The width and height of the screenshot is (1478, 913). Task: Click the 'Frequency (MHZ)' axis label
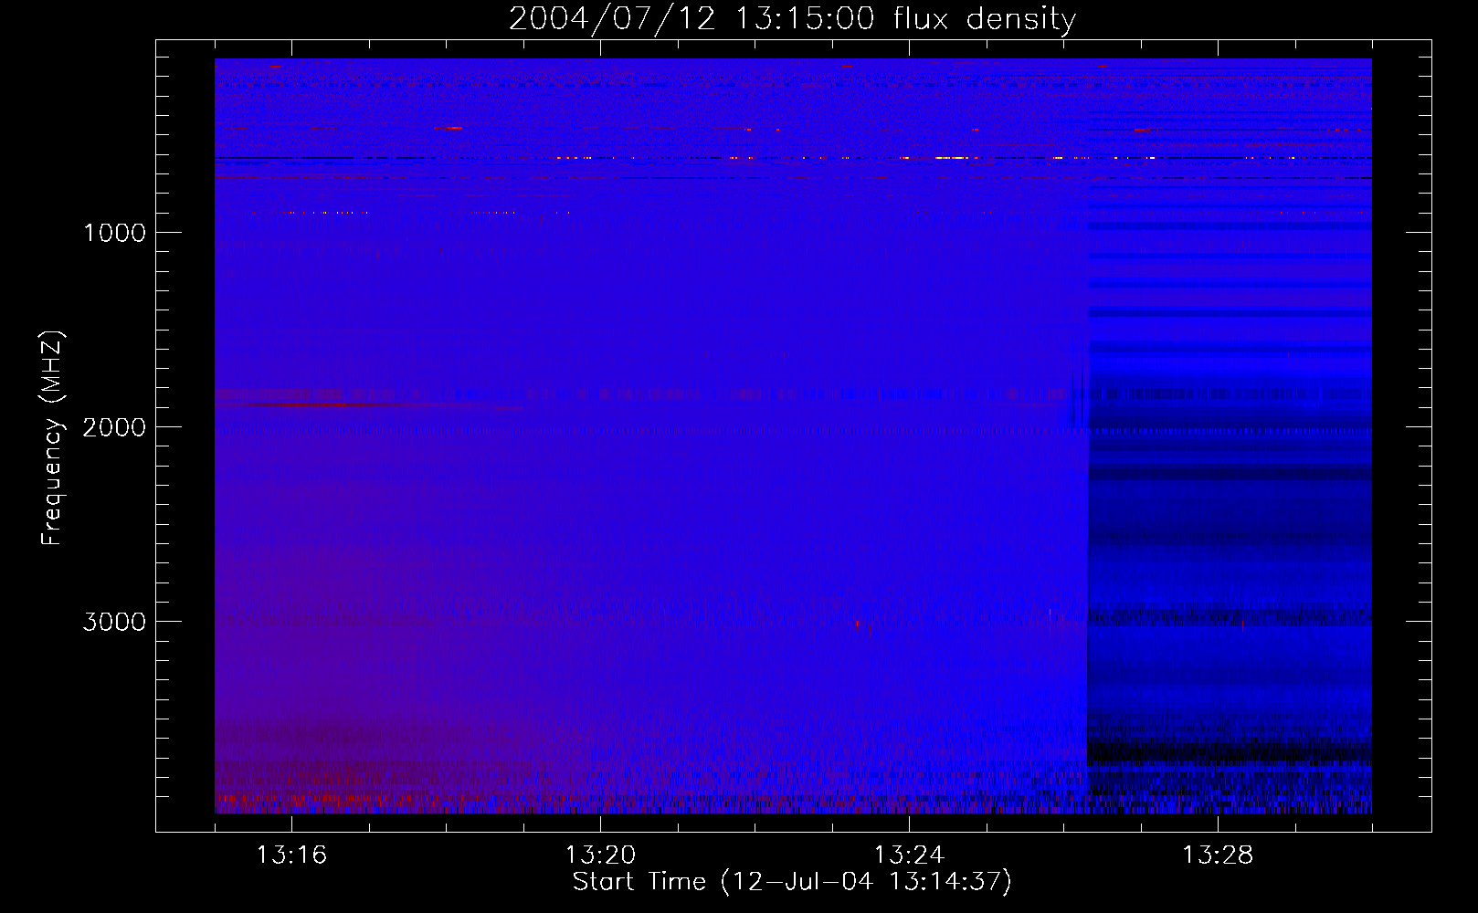click(x=52, y=438)
